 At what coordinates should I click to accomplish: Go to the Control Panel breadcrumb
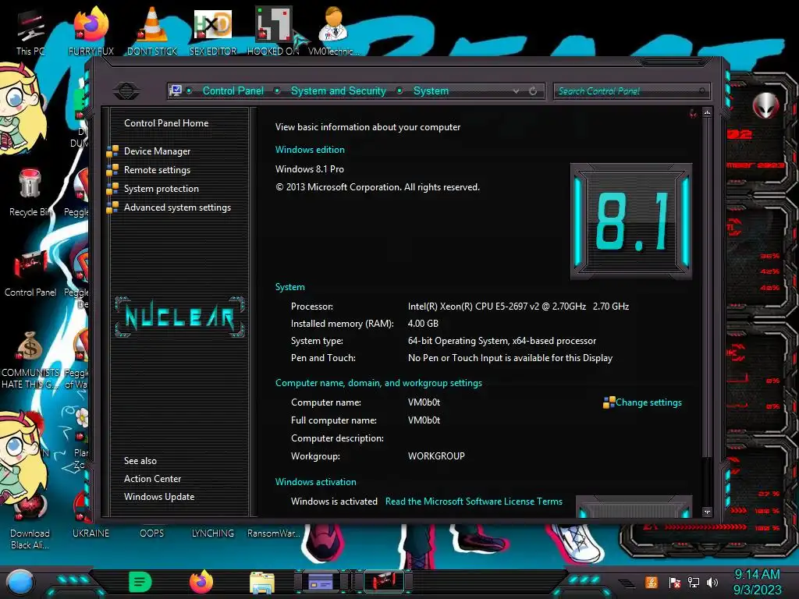tap(233, 90)
